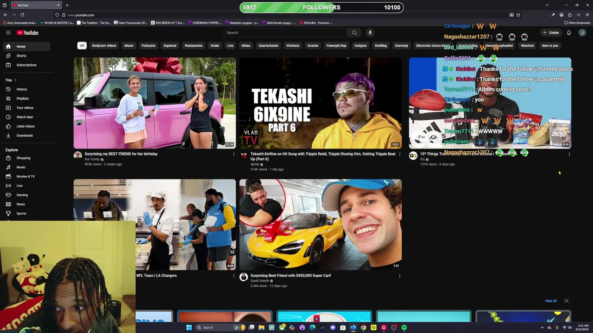Image resolution: width=593 pixels, height=333 pixels.
Task: Open the Tekashi 6ix9ine Part 6 thumbnail
Action: tap(321, 103)
